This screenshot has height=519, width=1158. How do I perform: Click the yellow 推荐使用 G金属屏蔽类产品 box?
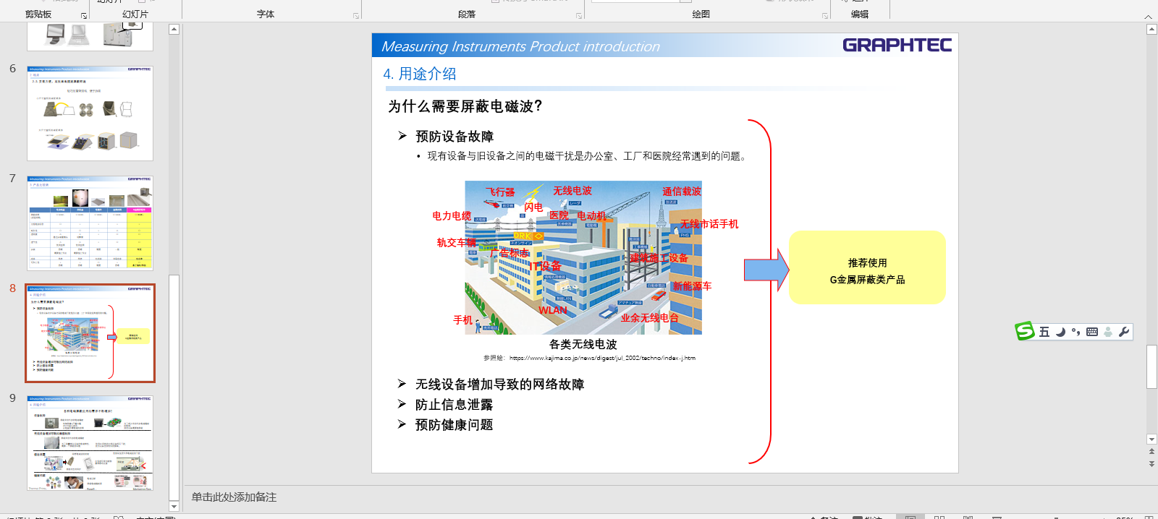(867, 268)
